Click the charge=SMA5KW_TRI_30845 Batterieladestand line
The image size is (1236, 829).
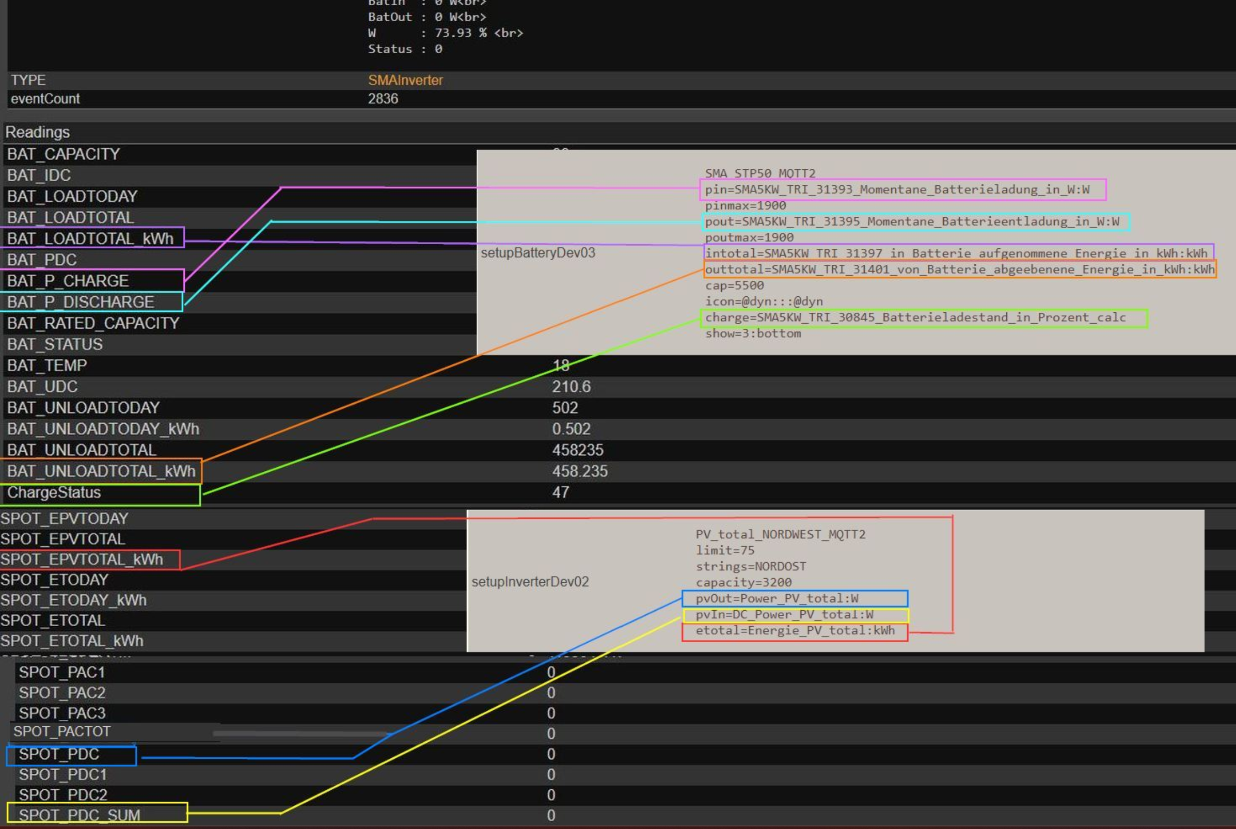click(914, 317)
